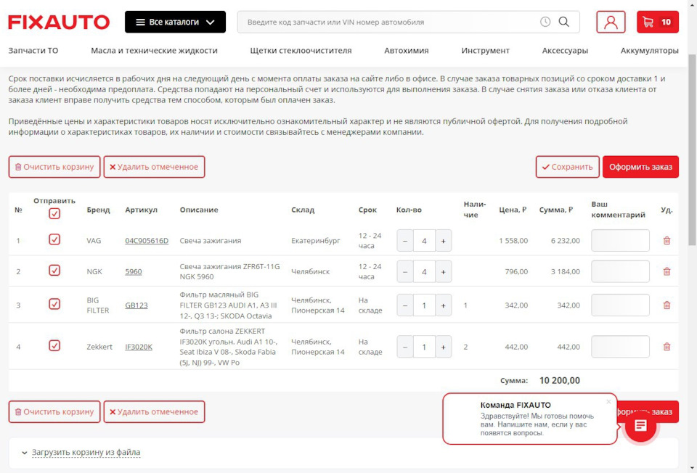Screen dimensions: 697x473
Task: Delete the VAG spark plug row
Action: point(667,241)
